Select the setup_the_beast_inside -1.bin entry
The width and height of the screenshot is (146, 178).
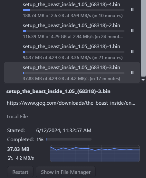[72, 52]
